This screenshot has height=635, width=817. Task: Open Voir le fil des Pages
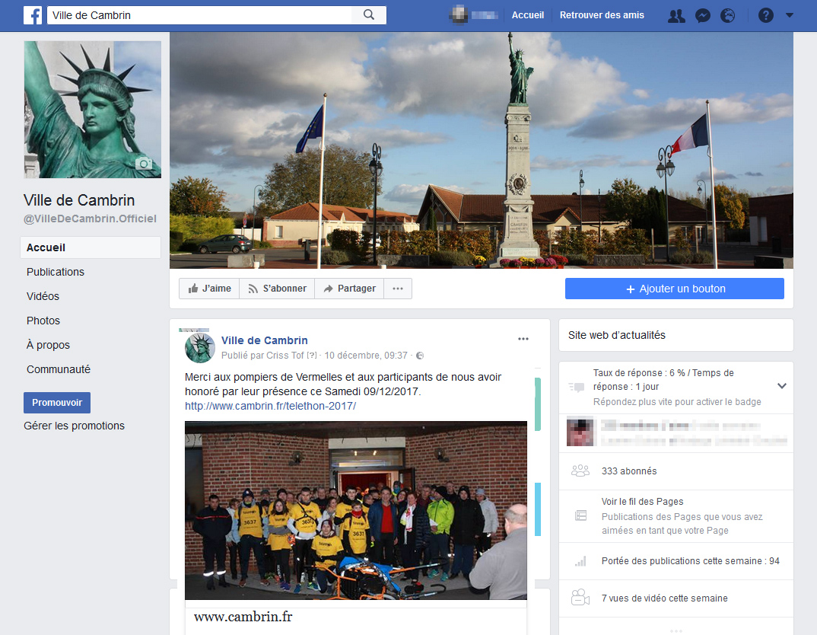pyautogui.click(x=643, y=502)
